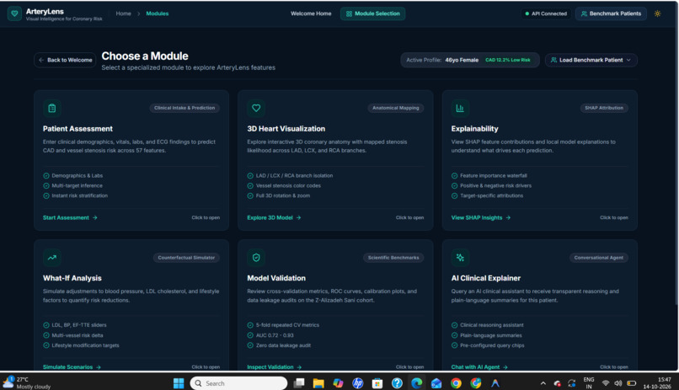Click the weather widget in the taskbar
679x390 pixels.
pyautogui.click(x=27, y=382)
